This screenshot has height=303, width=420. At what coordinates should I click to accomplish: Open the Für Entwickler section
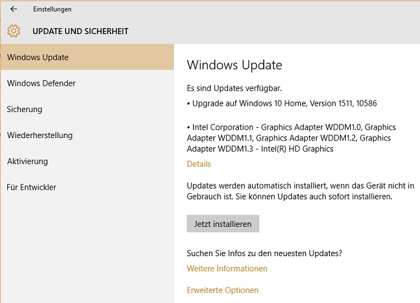pos(32,187)
